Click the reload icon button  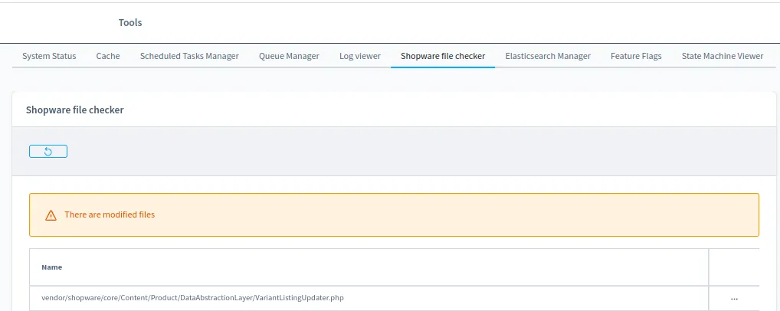point(48,152)
